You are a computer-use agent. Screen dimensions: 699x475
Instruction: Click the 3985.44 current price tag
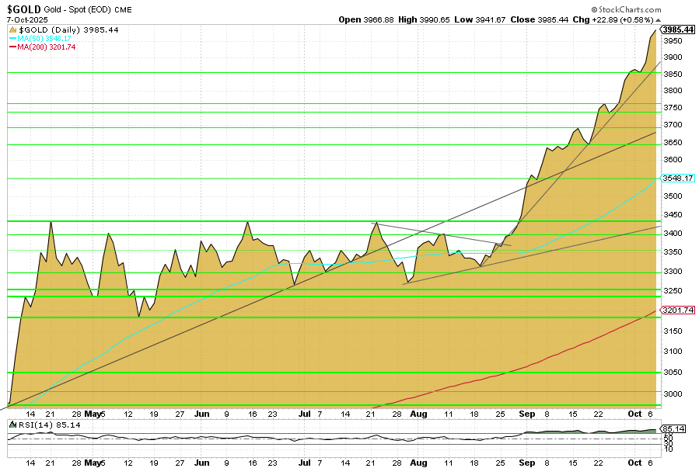677,29
